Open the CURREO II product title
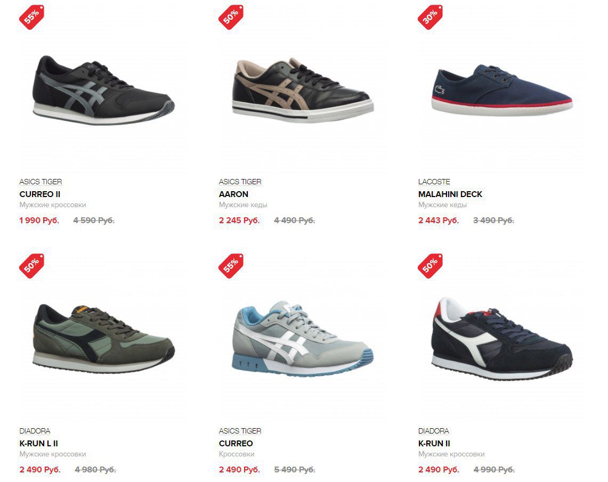 pos(40,194)
